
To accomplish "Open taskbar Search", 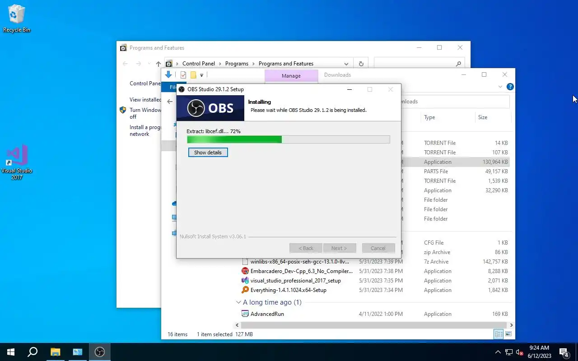I will tap(33, 352).
